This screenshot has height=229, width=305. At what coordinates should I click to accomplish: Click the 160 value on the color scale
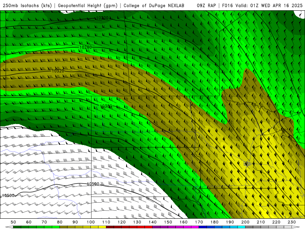coord(184,222)
